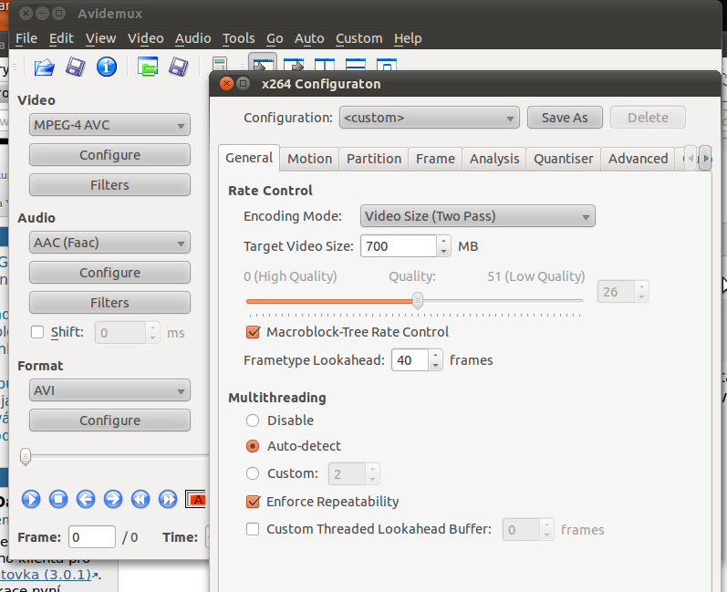Click Configure under Audio section
Viewport: 727px width, 592px height.
point(109,272)
